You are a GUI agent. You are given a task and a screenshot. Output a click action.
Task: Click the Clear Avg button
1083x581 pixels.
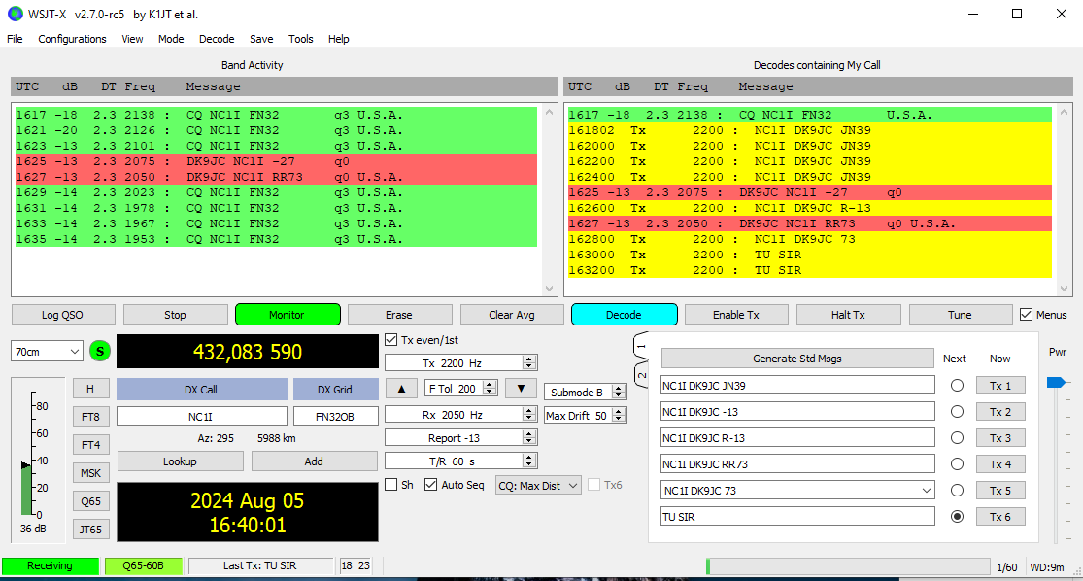click(512, 315)
